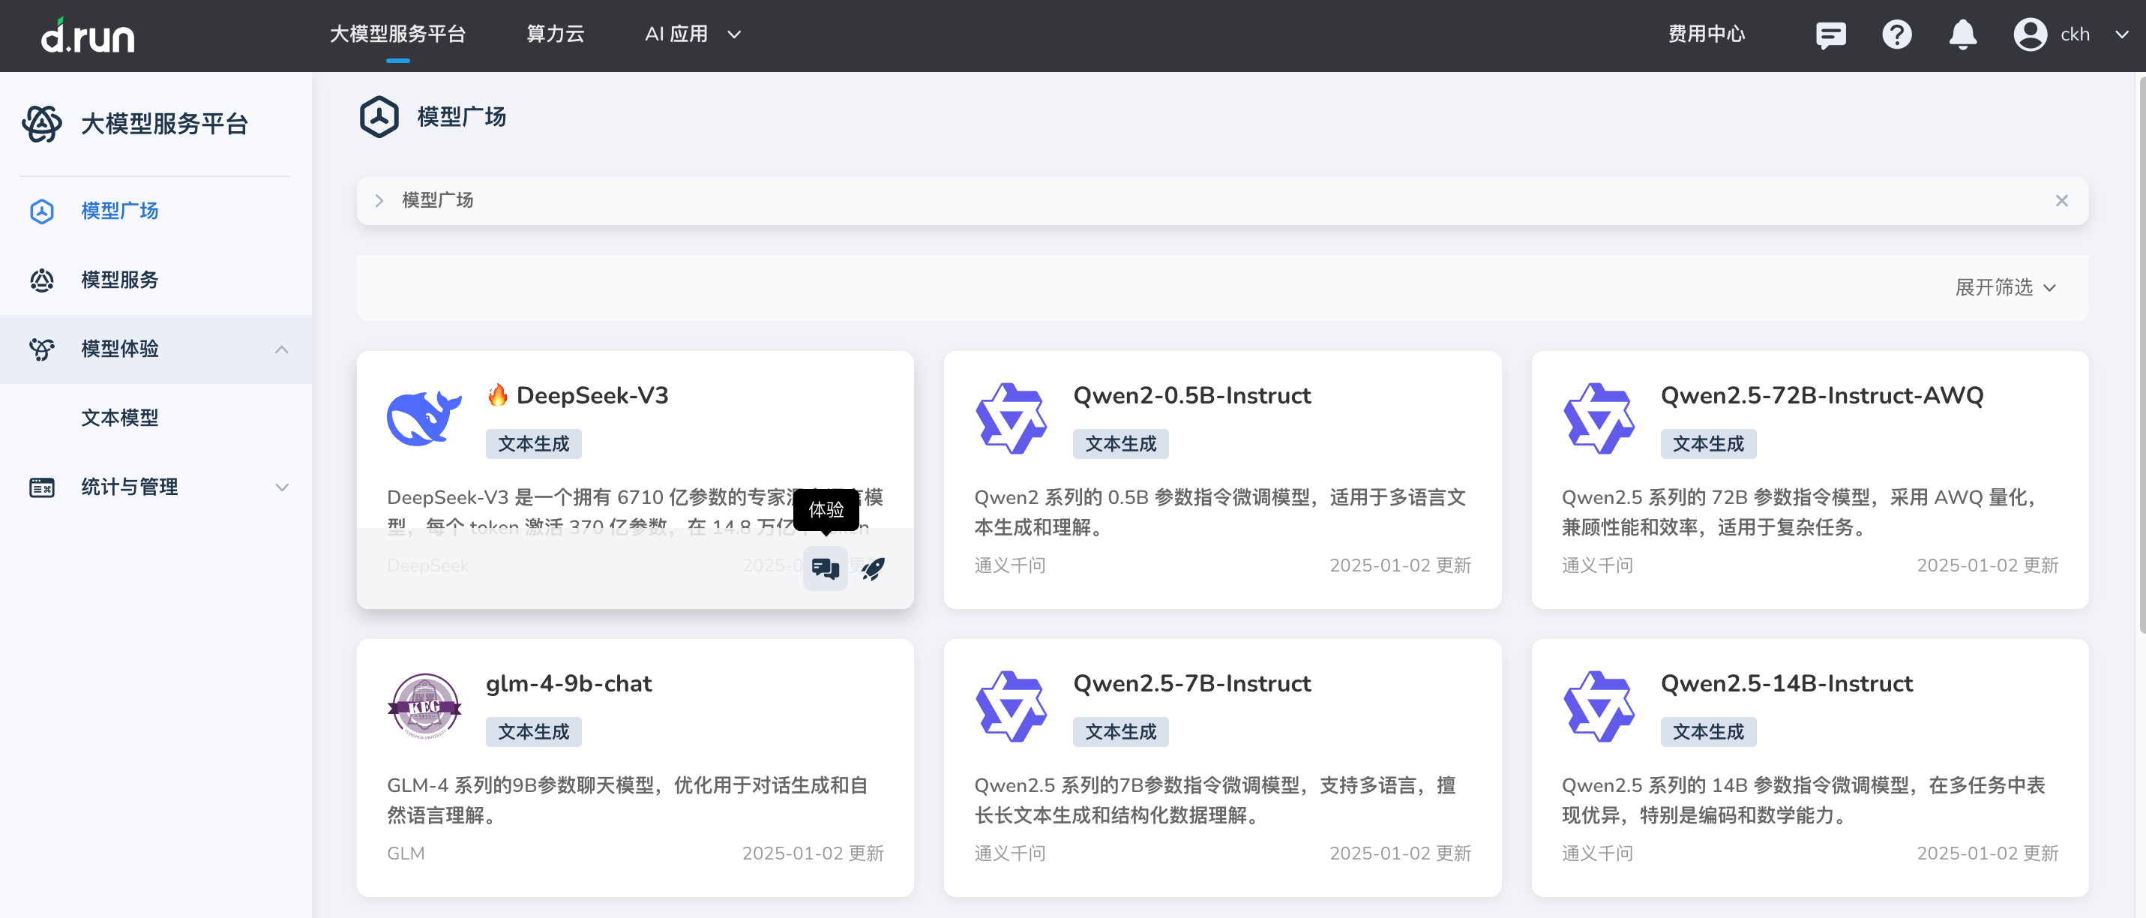2146x918 pixels.
Task: Click the 模型体验 sidebar icon
Action: click(42, 348)
